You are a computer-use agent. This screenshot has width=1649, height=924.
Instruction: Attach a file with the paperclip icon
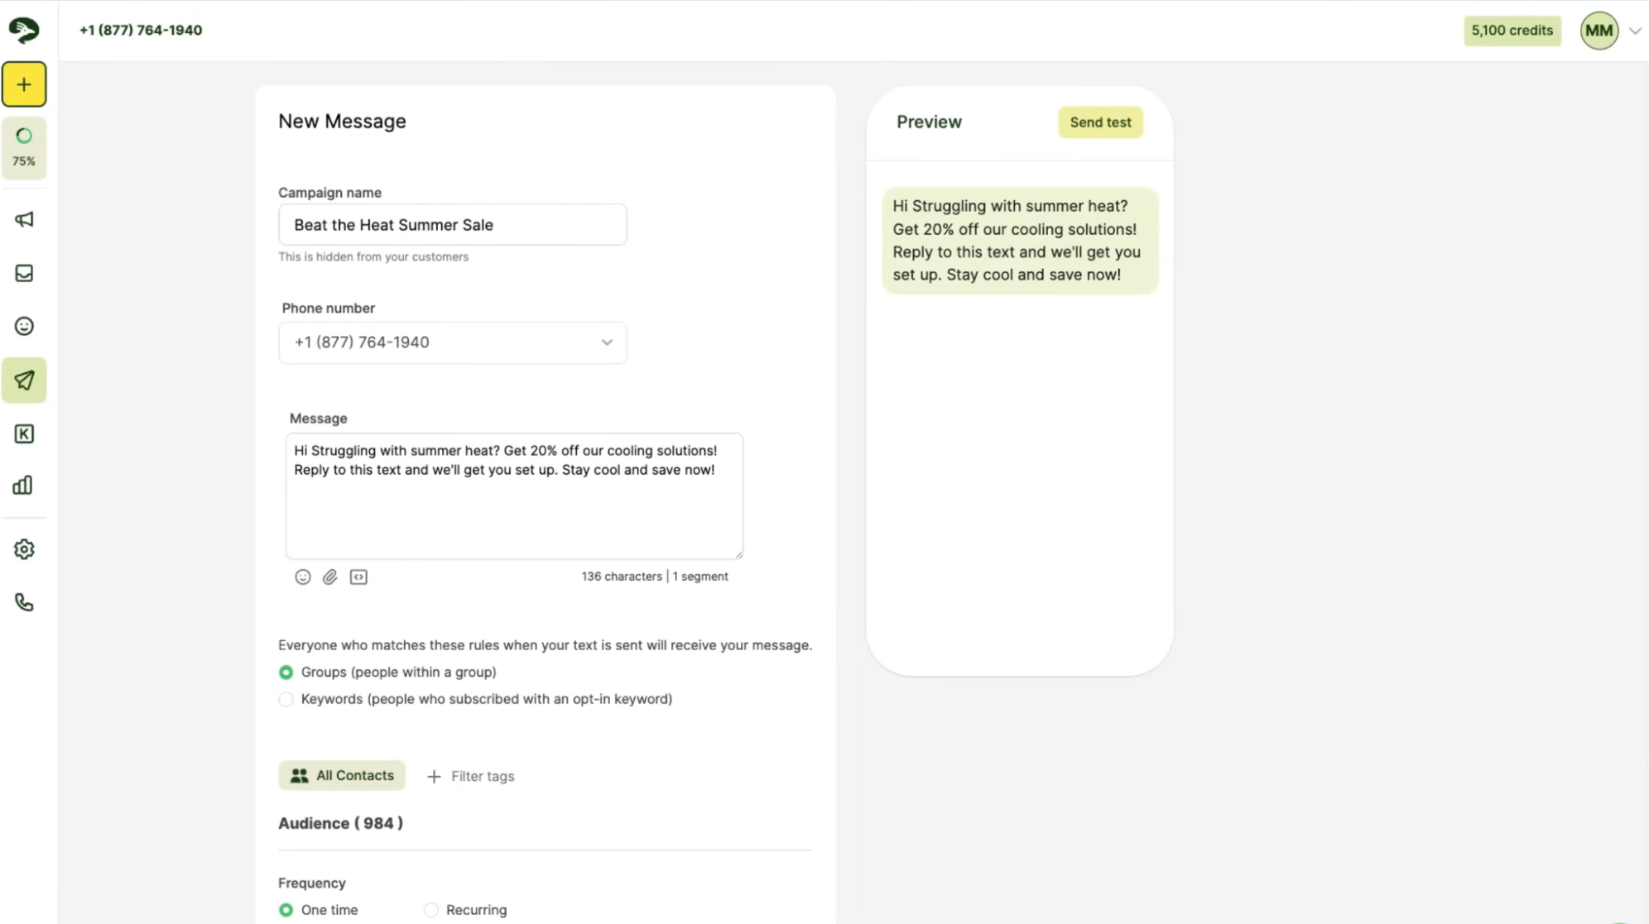(330, 577)
